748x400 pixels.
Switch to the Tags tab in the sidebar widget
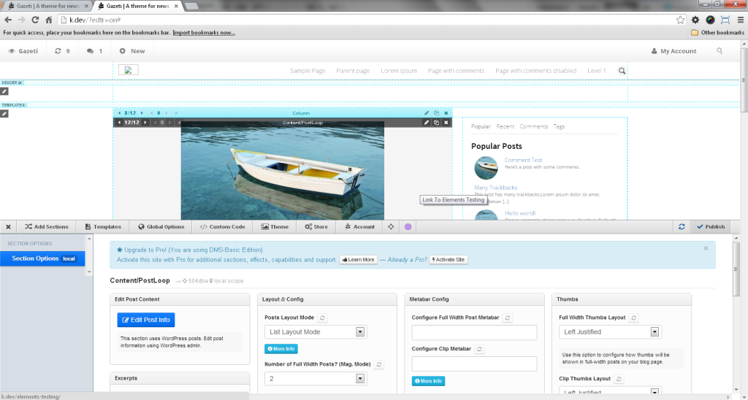coord(559,126)
